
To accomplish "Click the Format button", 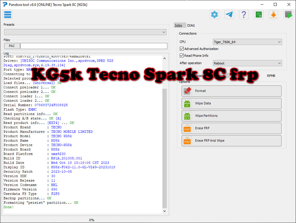I will click(x=232, y=91).
